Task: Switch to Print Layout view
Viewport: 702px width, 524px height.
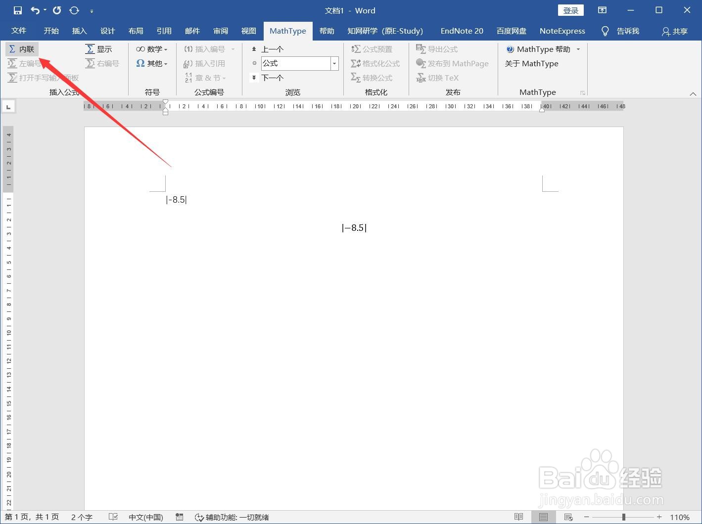Action: (x=543, y=517)
